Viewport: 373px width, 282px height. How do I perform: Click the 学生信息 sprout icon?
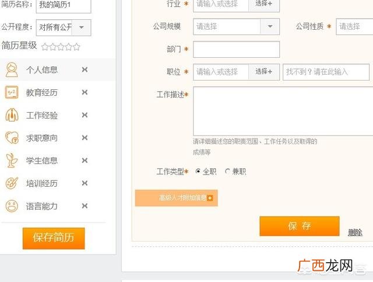coord(12,160)
